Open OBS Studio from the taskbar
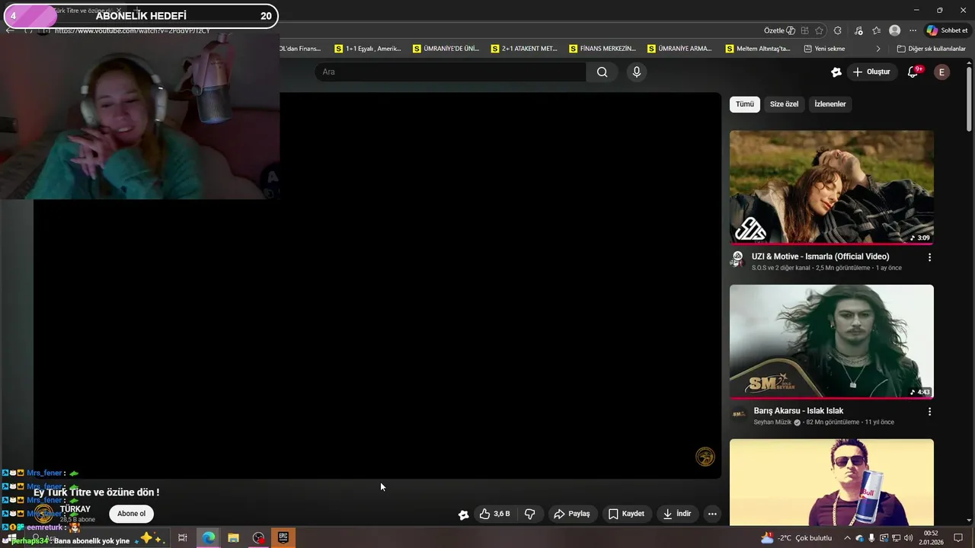This screenshot has height=548, width=975. coord(258,538)
